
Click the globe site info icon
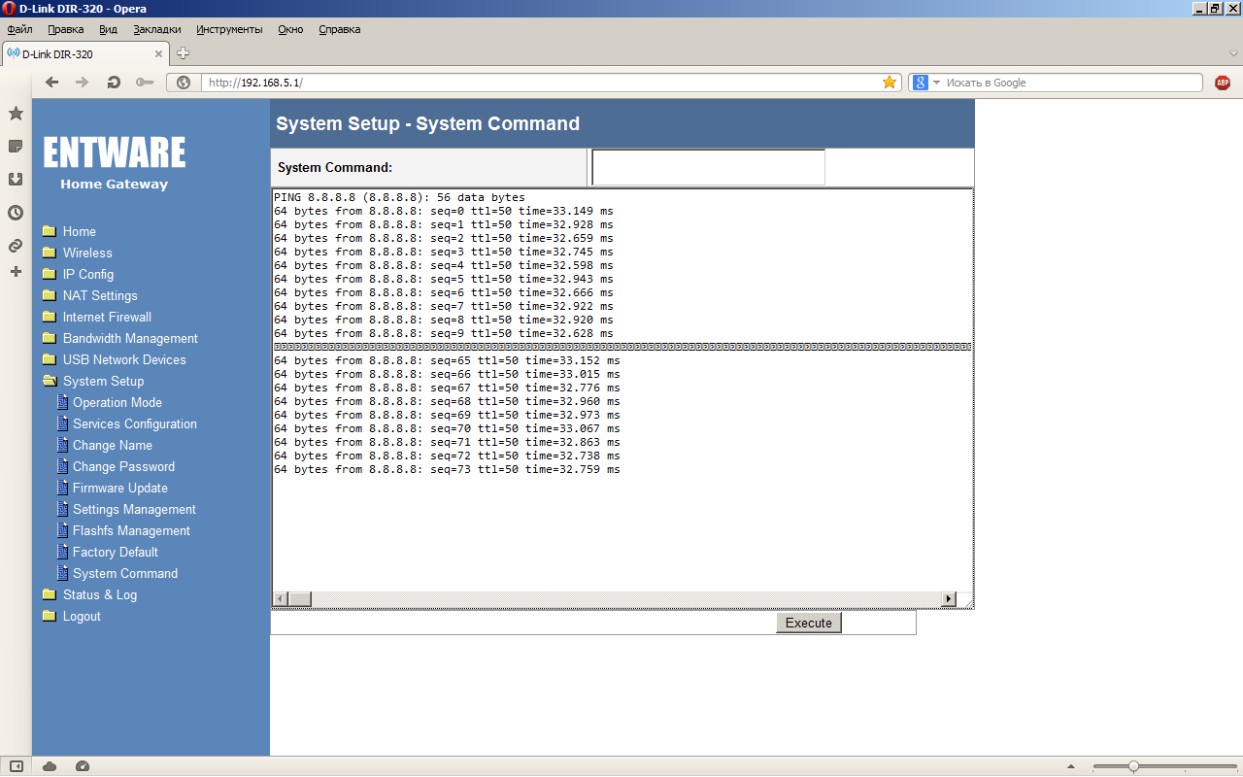184,83
